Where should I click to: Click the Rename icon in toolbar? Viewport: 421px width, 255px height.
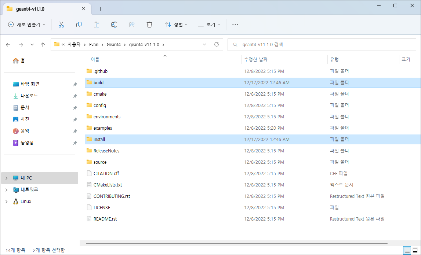tap(114, 25)
